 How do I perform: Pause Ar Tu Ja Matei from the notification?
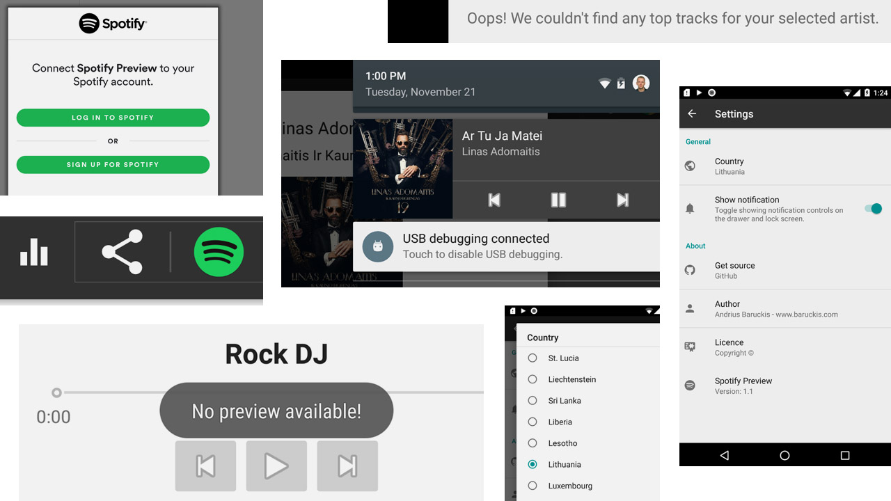558,200
